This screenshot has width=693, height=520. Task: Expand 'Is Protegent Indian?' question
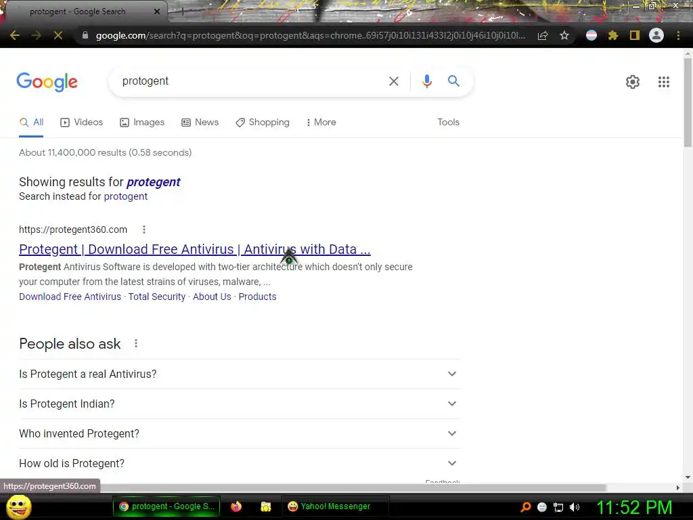coord(240,404)
